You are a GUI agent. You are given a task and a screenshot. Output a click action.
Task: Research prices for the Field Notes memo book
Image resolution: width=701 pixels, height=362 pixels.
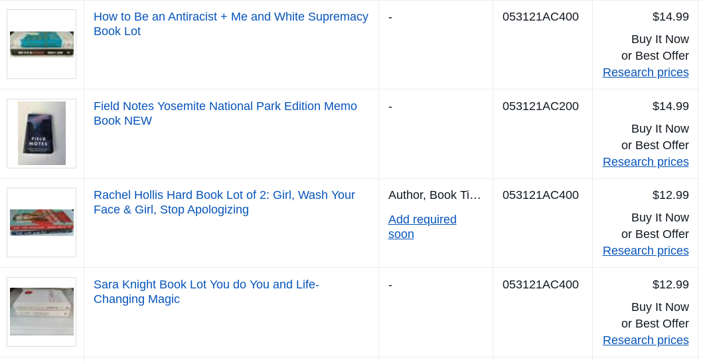645,162
